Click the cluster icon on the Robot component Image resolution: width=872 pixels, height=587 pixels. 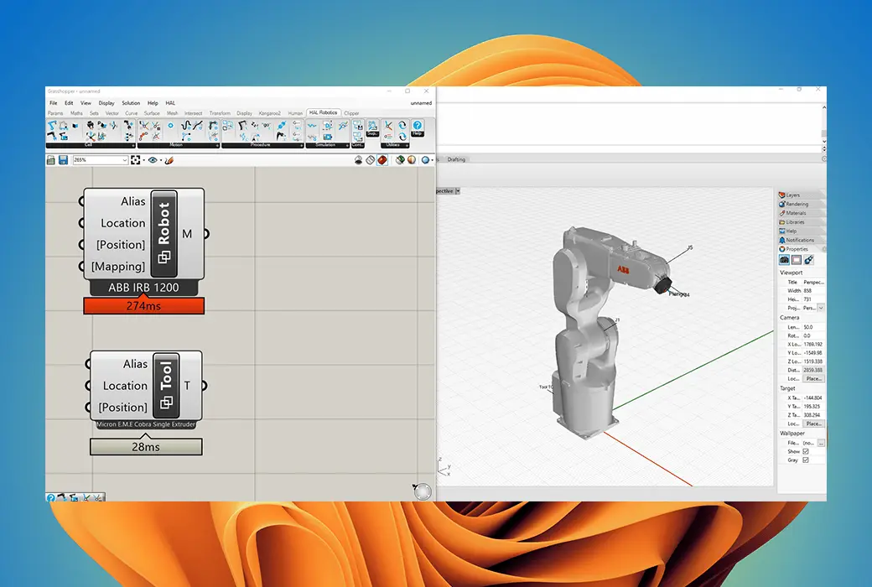coord(164,257)
